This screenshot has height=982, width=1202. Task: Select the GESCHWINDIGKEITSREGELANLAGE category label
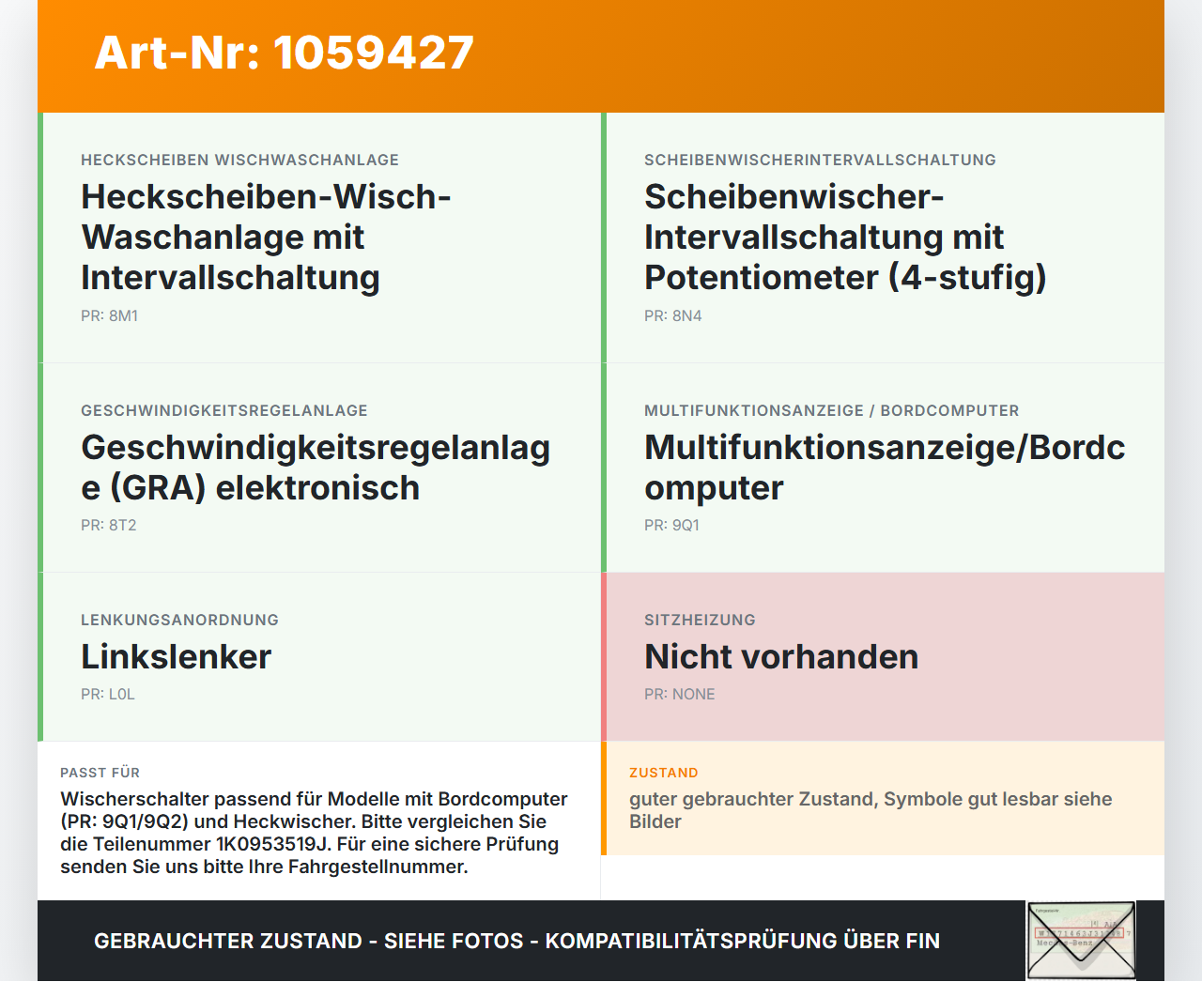point(224,410)
